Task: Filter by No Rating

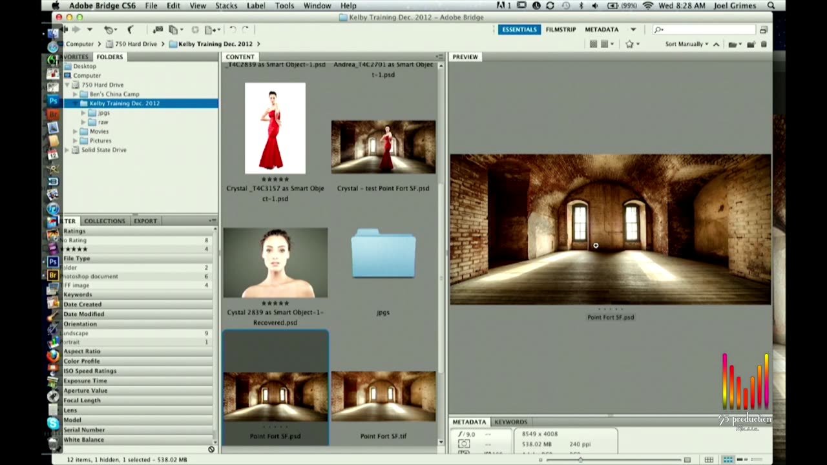Action: 137,240
